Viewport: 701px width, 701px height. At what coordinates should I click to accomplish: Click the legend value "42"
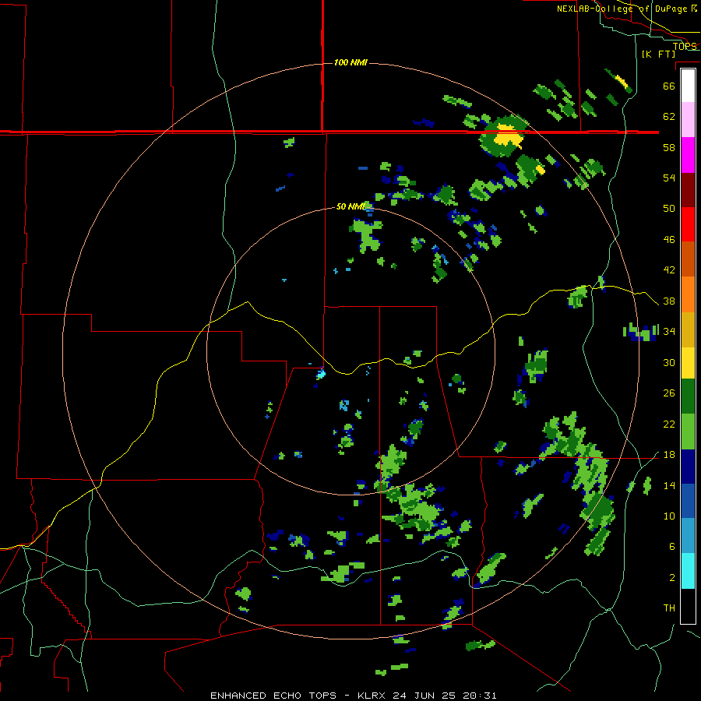click(x=669, y=270)
